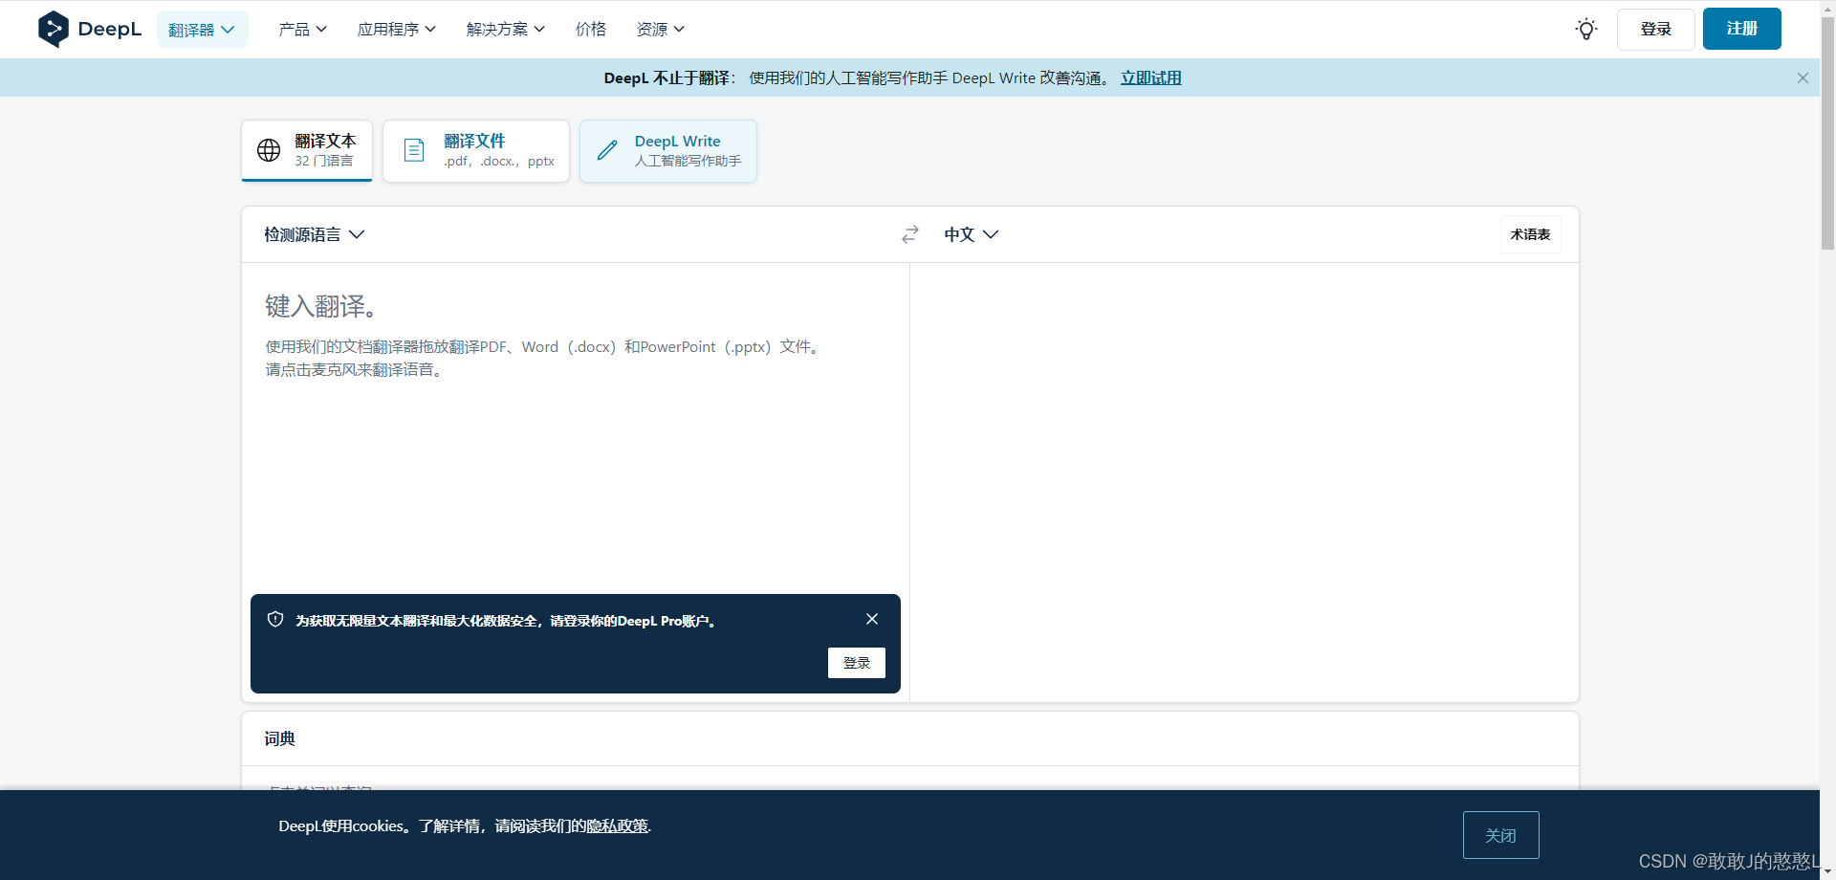Expand the 产品 menu
This screenshot has width=1836, height=880.
[x=302, y=30]
